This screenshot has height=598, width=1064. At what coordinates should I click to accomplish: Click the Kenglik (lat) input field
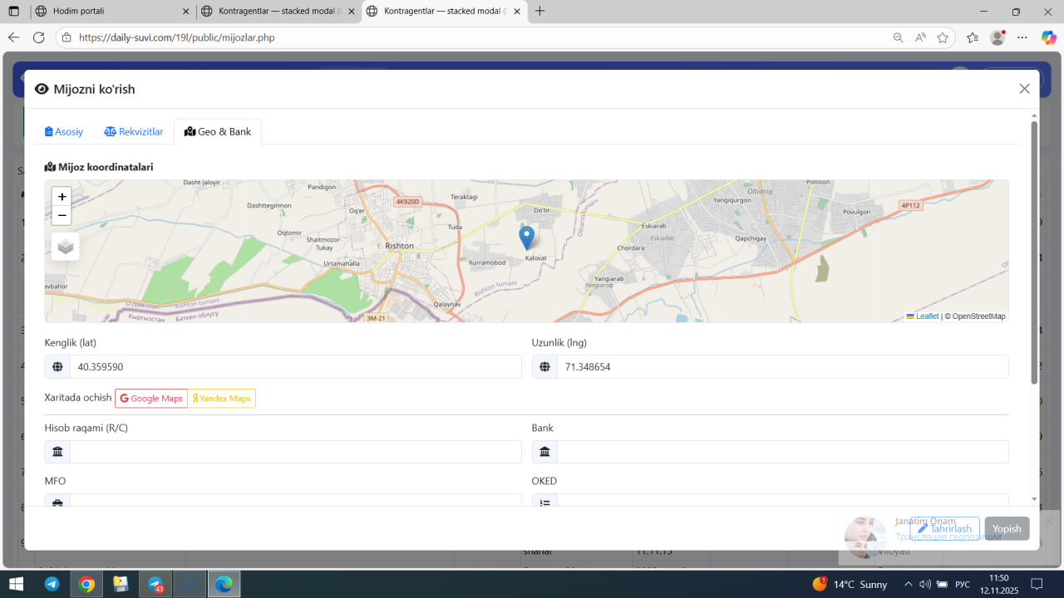295,366
